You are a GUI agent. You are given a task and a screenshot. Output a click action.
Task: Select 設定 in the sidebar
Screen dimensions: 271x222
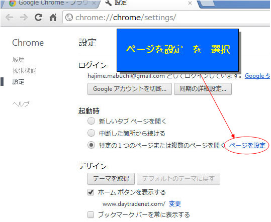(x=18, y=82)
